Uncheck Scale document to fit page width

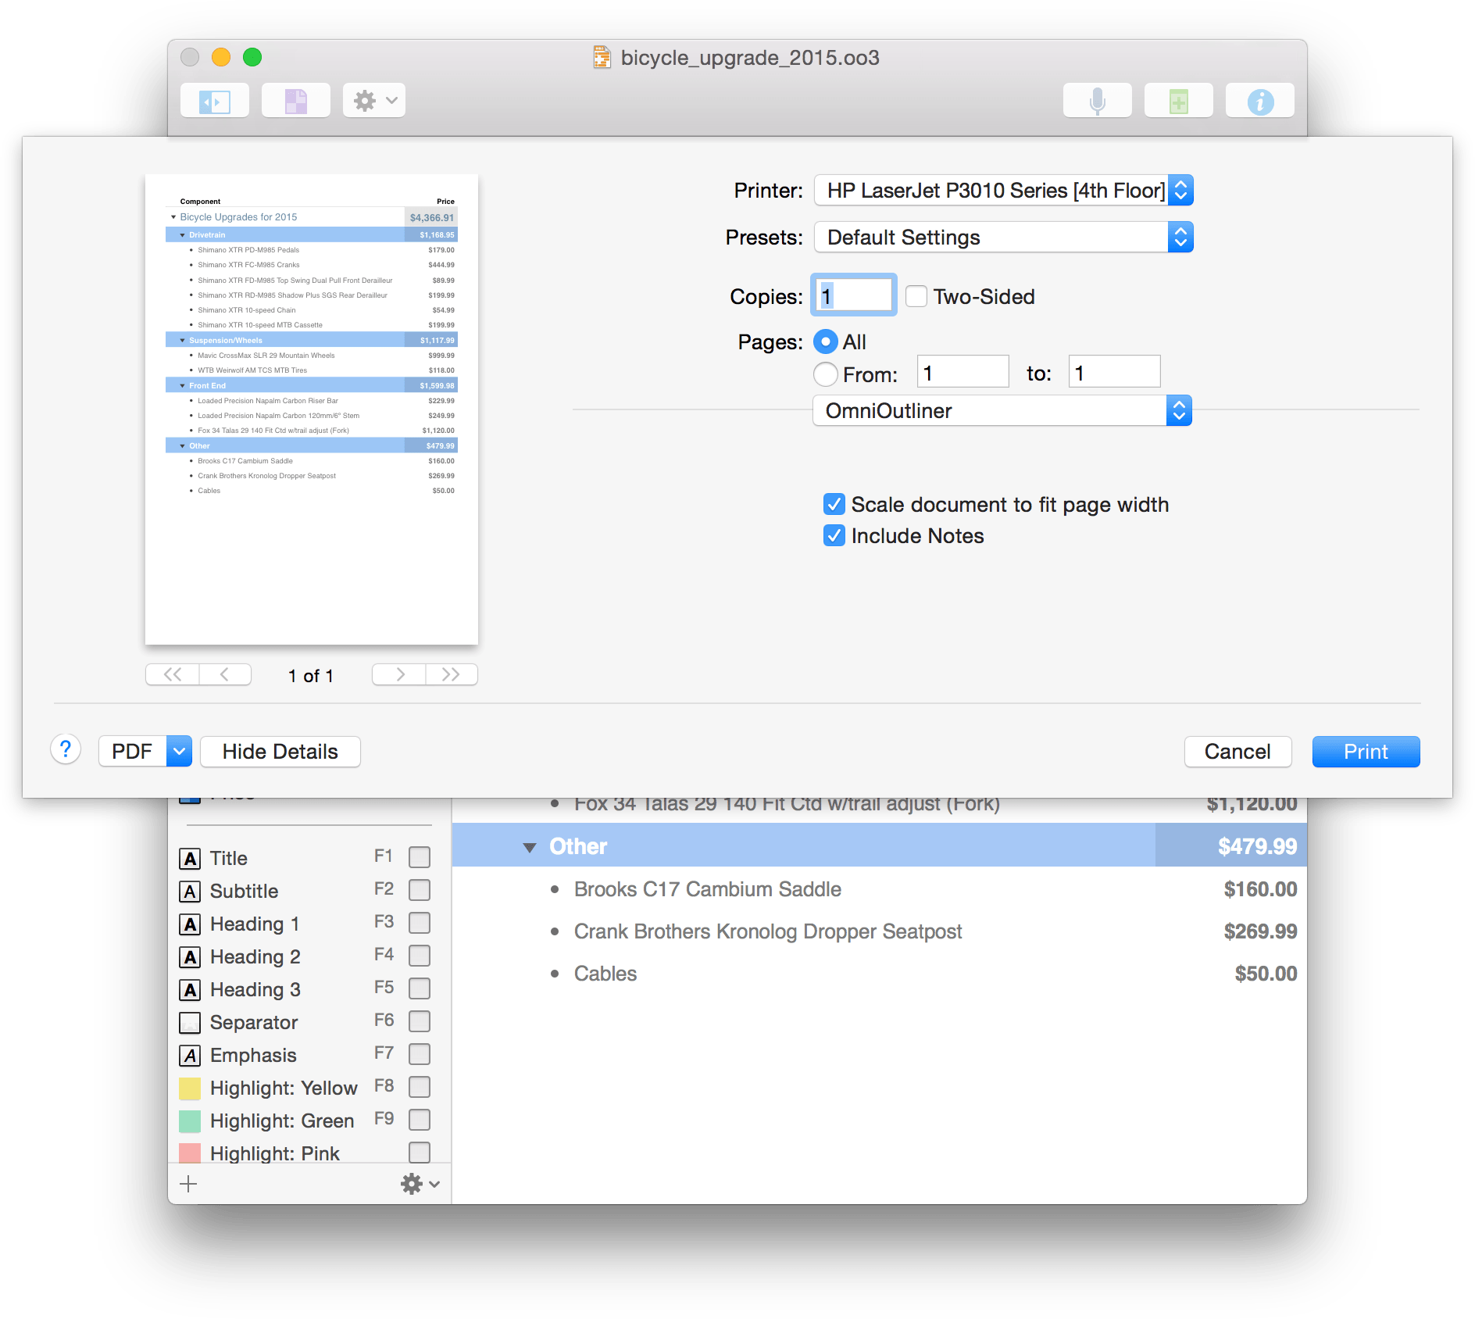[x=834, y=505]
